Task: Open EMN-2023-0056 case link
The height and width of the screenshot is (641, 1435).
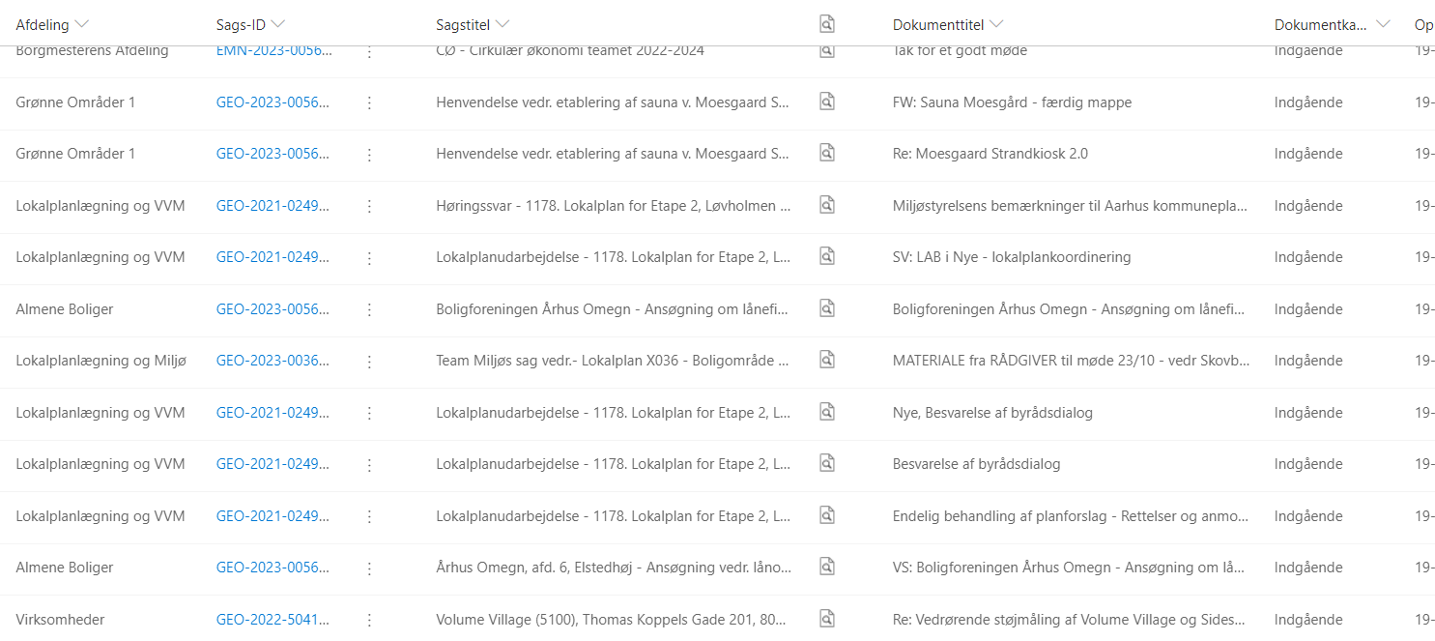Action: pos(273,50)
